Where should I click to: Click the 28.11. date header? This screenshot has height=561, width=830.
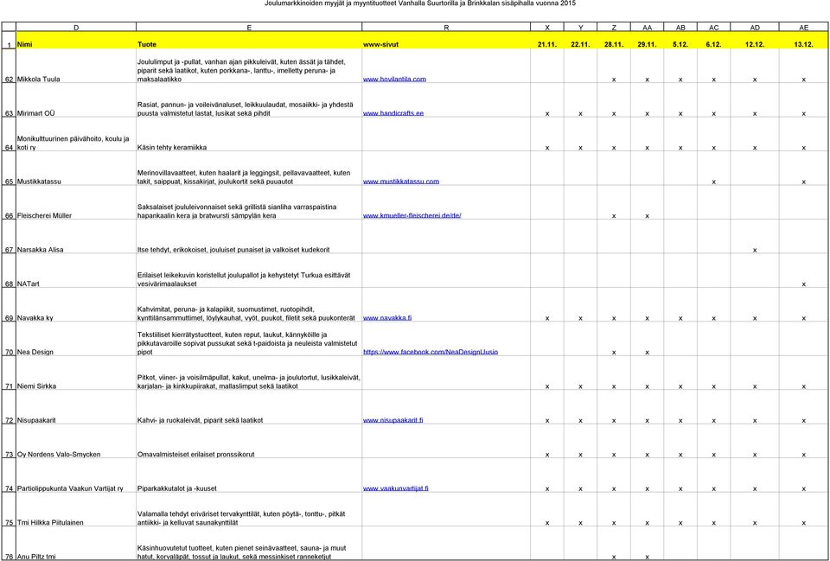click(614, 44)
